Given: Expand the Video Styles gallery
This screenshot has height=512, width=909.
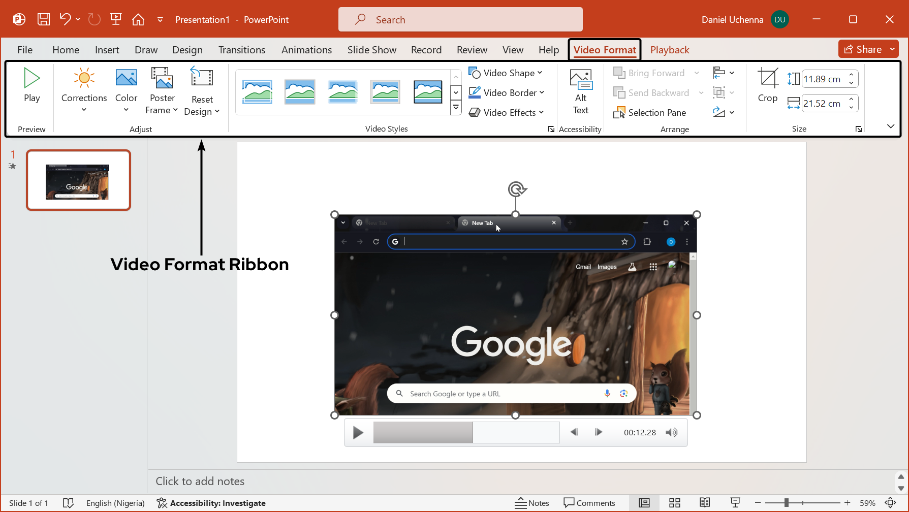Looking at the screenshot, I should pos(456,108).
